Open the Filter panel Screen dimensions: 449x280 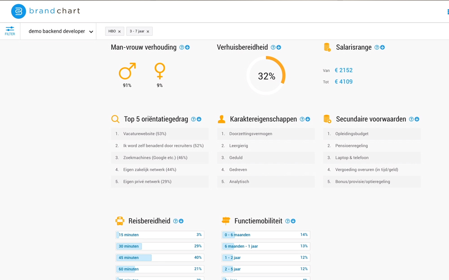[10, 31]
